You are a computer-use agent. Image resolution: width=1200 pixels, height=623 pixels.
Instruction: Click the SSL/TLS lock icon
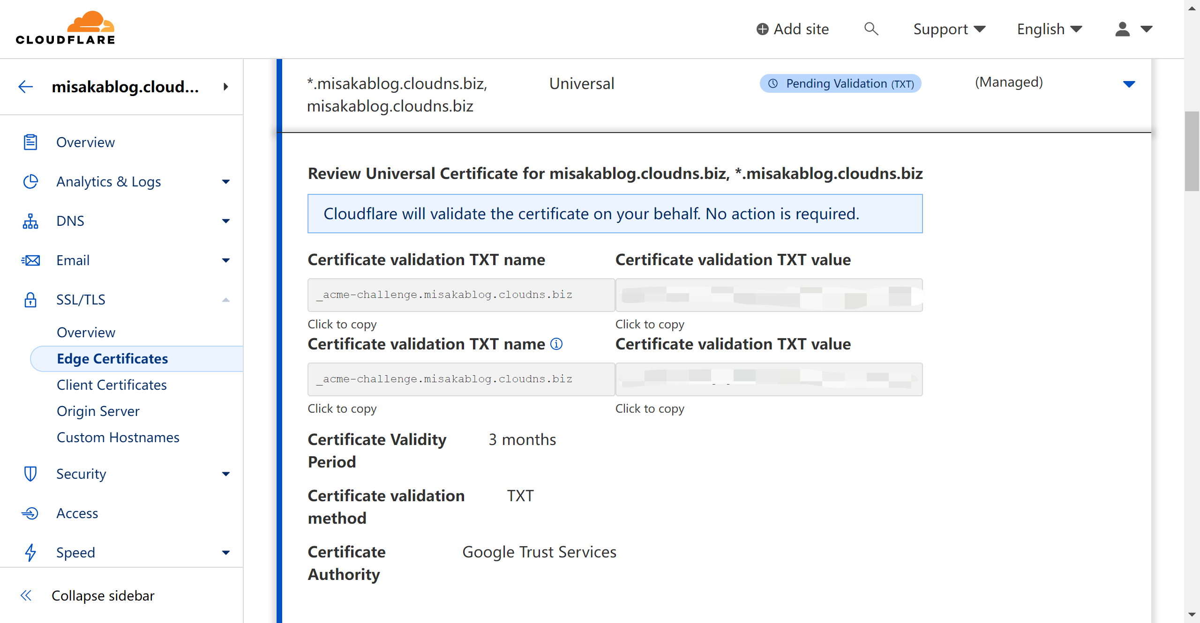[30, 299]
